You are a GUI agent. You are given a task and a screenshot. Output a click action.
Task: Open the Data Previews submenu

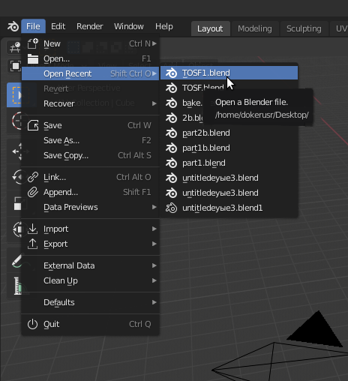[91, 207]
